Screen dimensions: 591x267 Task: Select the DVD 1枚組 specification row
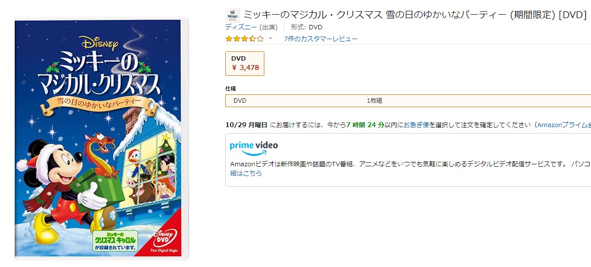click(x=406, y=101)
